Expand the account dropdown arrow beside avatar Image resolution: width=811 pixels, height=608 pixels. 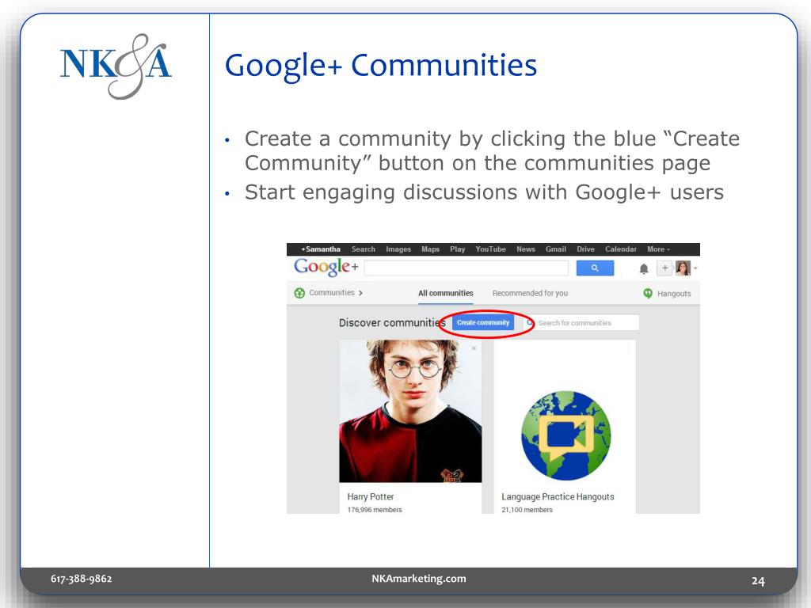pyautogui.click(x=695, y=268)
